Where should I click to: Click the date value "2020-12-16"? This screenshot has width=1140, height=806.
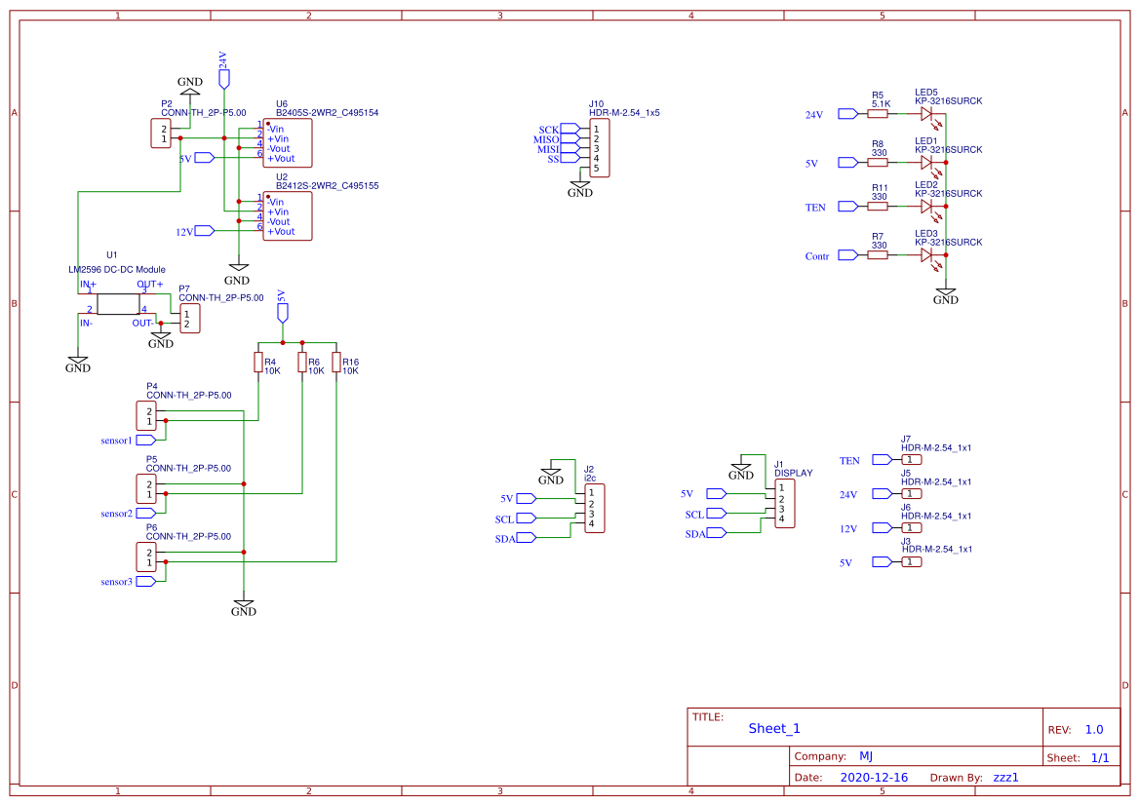pyautogui.click(x=874, y=777)
